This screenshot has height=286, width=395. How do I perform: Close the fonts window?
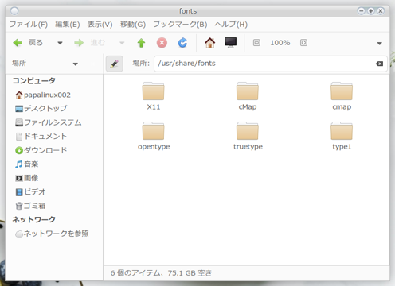coord(381,11)
